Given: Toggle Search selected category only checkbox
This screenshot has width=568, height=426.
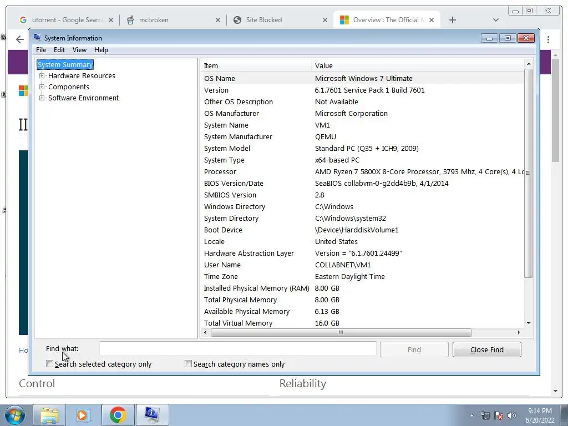Looking at the screenshot, I should pyautogui.click(x=49, y=364).
